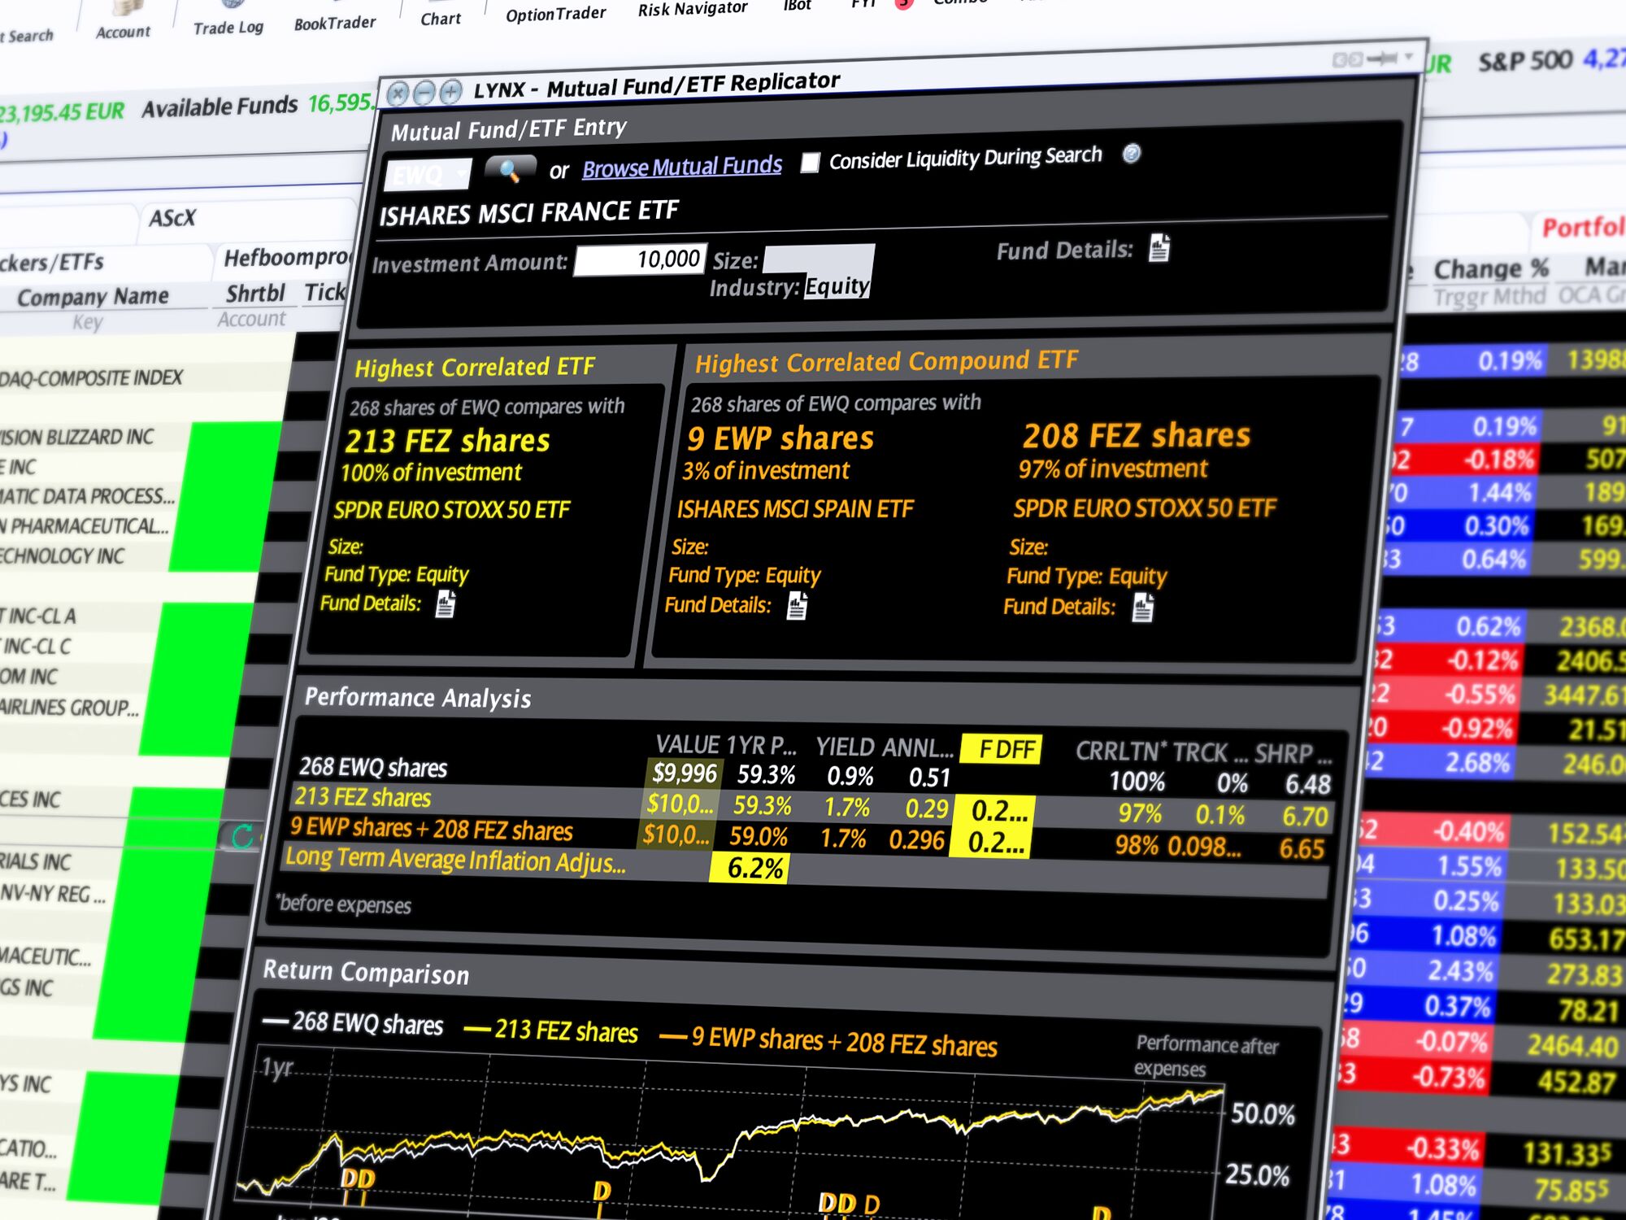Click the pin icon in Replicator title bar
The width and height of the screenshot is (1626, 1220).
pos(1382,58)
